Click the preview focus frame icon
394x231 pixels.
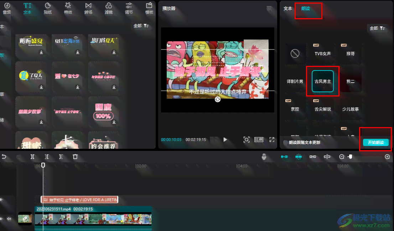(x=247, y=140)
